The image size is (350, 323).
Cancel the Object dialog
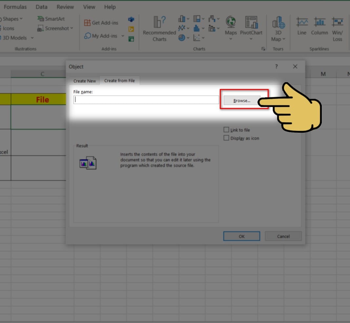pyautogui.click(x=283, y=236)
